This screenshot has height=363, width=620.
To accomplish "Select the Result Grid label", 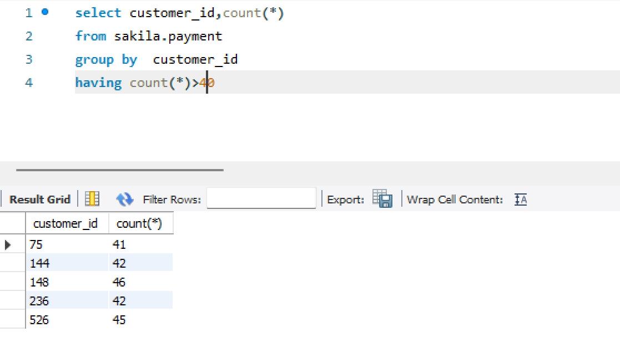I will coord(40,200).
